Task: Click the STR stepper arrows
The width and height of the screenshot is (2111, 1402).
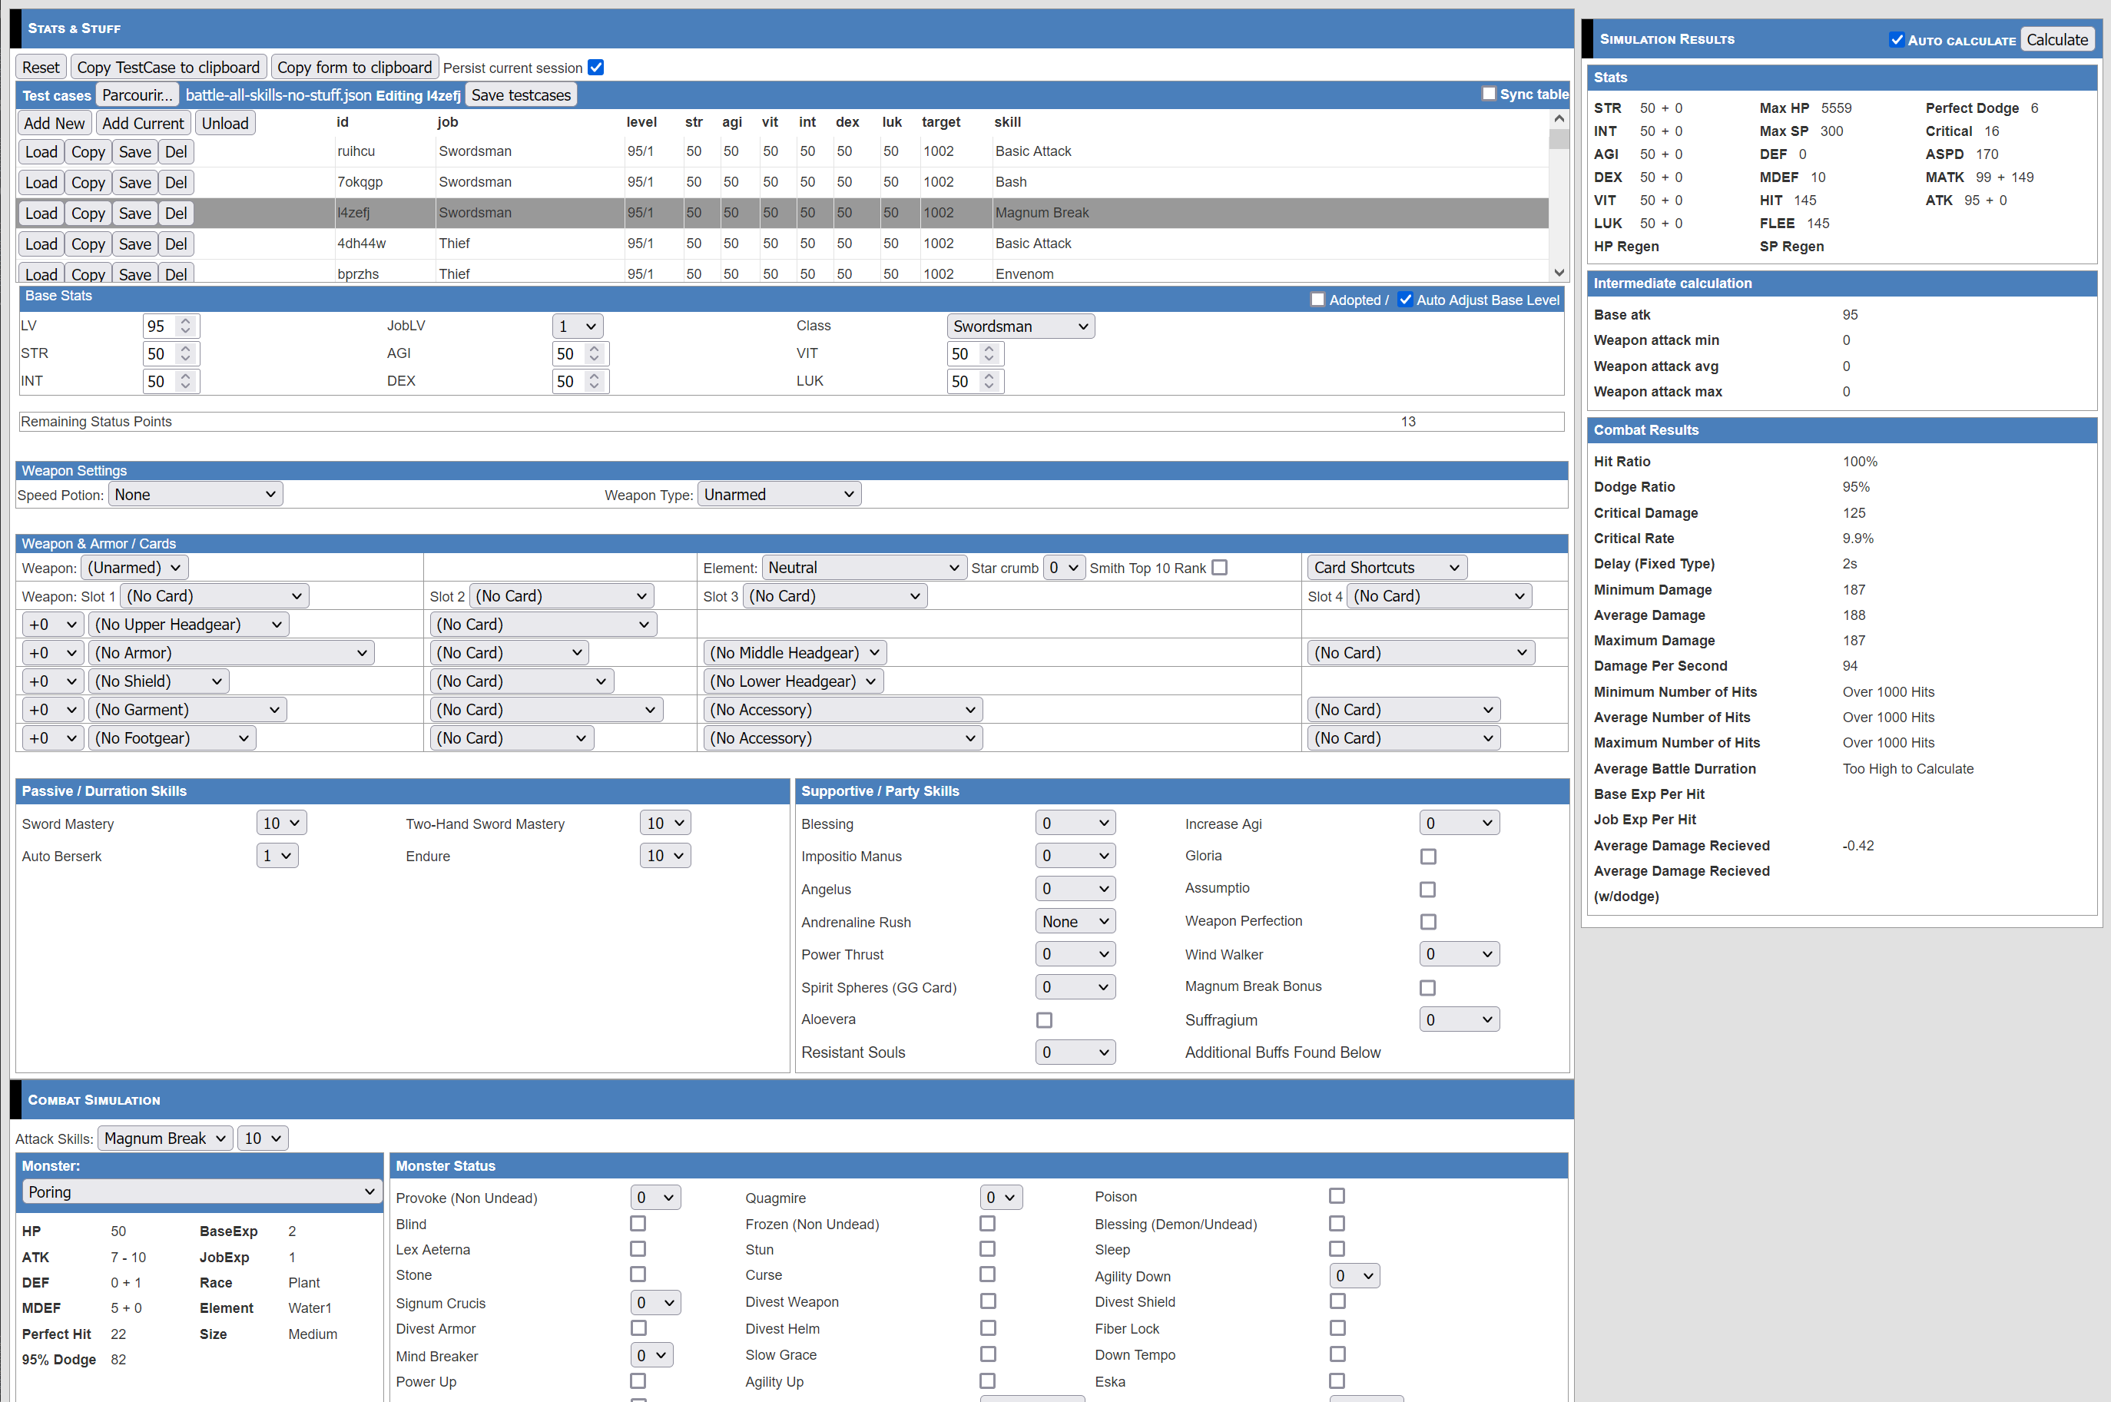Action: pos(185,353)
